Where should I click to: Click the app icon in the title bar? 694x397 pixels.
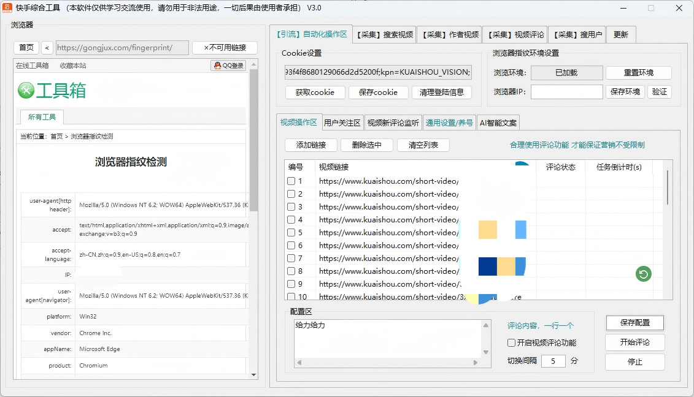pyautogui.click(x=7, y=7)
